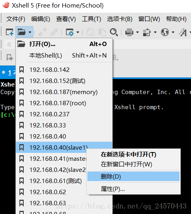Choose 属性(P)... from context menu
This screenshot has width=191, height=214.
tap(134, 189)
